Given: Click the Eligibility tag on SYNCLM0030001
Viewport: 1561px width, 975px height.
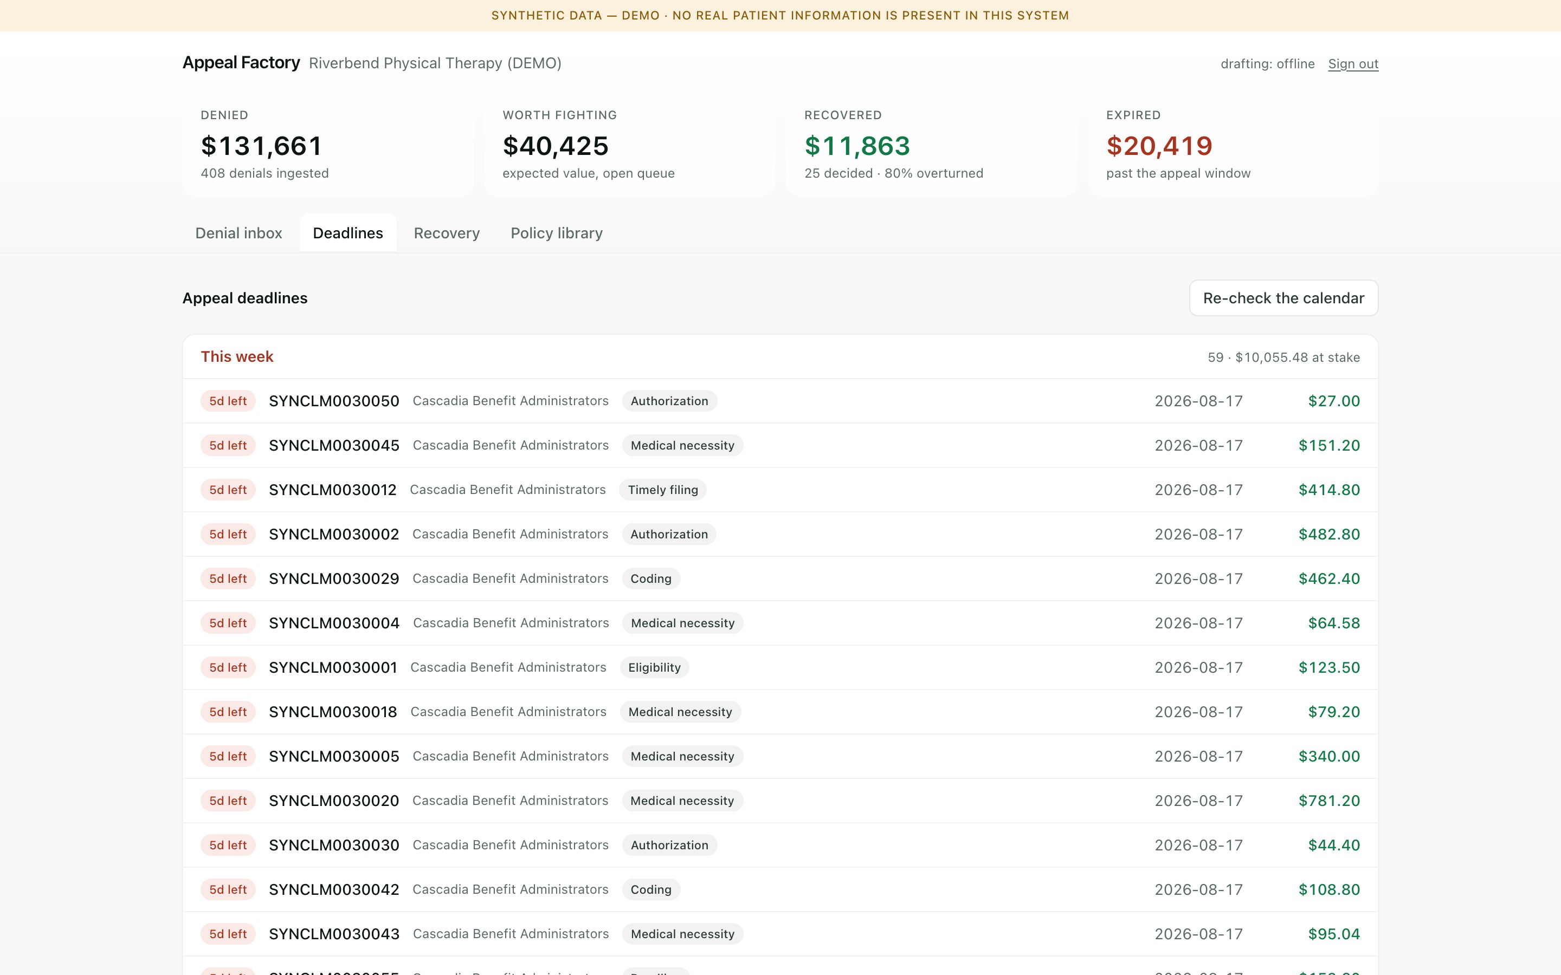Looking at the screenshot, I should [654, 667].
